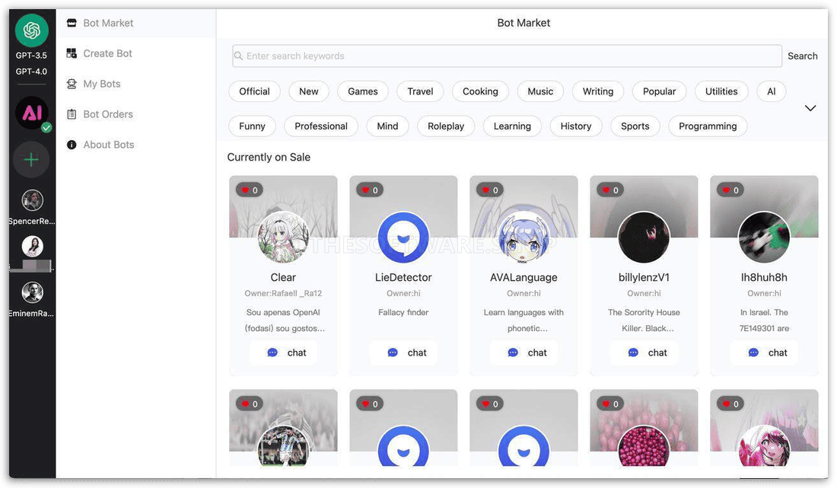
Task: Click the Clear bot avatar image
Action: pos(283,237)
